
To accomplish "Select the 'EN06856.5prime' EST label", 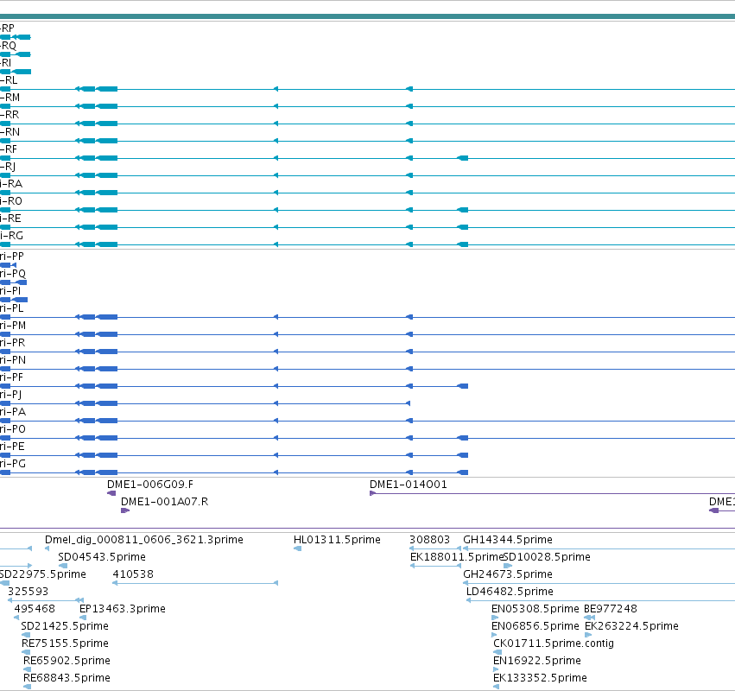I will (x=535, y=626).
